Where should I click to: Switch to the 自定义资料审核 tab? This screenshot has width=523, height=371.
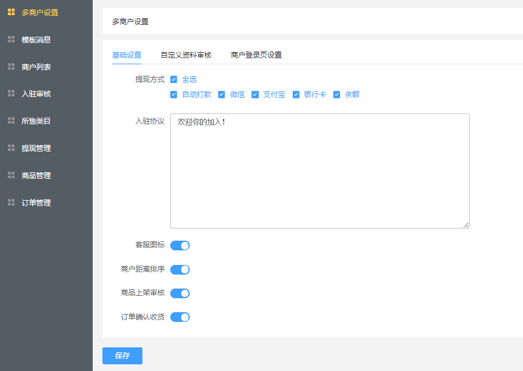(x=186, y=55)
